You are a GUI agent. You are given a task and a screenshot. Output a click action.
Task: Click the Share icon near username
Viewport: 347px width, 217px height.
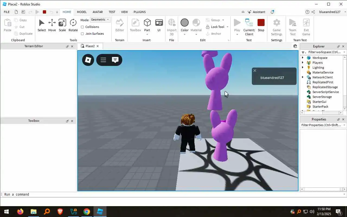[313, 12]
